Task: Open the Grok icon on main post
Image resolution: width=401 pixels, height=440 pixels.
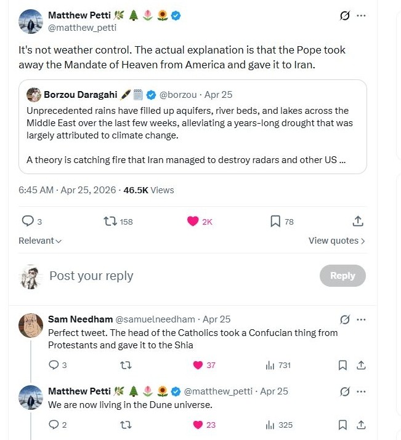Action: [345, 16]
